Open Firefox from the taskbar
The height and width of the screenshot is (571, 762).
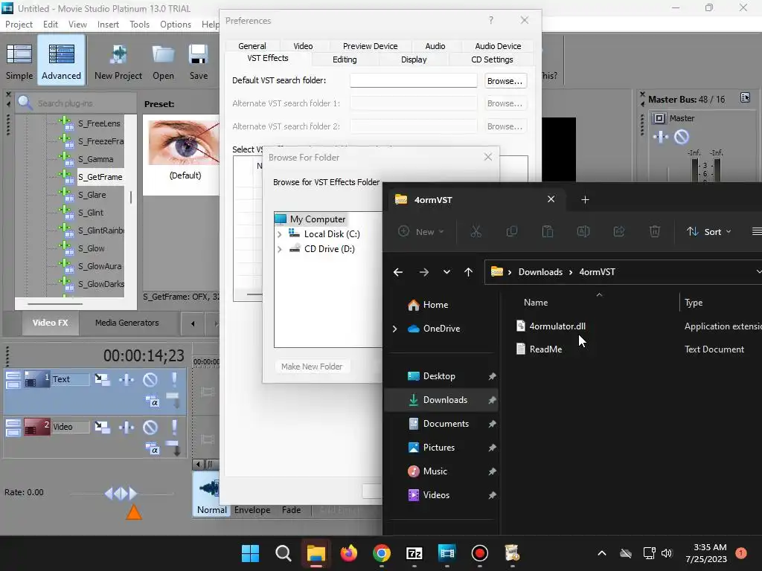tap(348, 553)
